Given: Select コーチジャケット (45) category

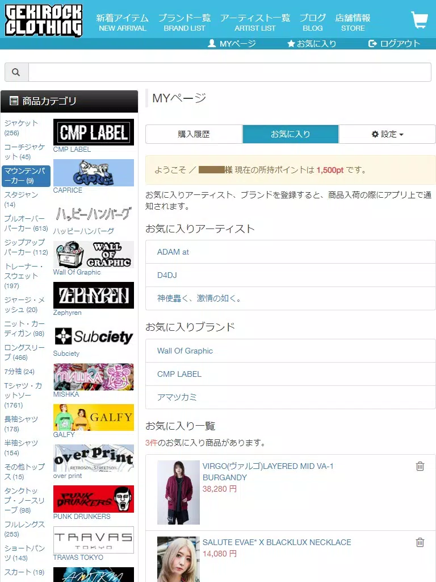Looking at the screenshot, I should click(x=24, y=151).
